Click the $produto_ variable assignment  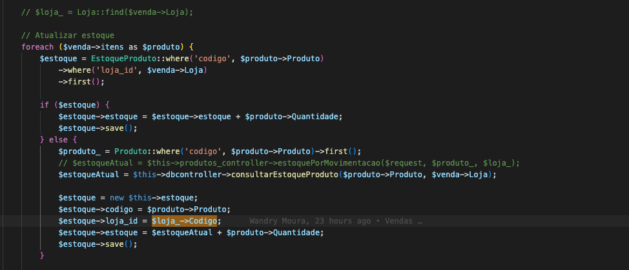79,151
